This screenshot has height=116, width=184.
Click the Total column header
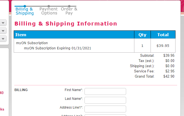(x=163, y=35)
